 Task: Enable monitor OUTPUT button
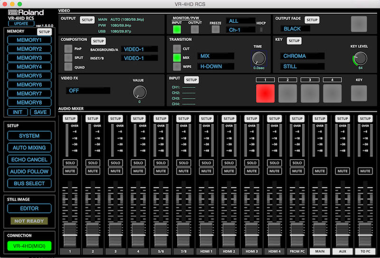(x=195, y=29)
